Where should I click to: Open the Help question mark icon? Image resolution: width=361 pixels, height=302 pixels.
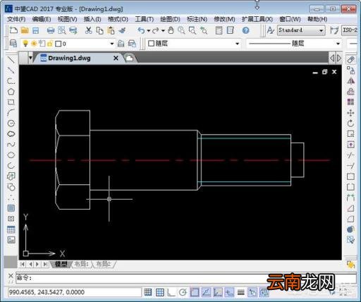245,30
